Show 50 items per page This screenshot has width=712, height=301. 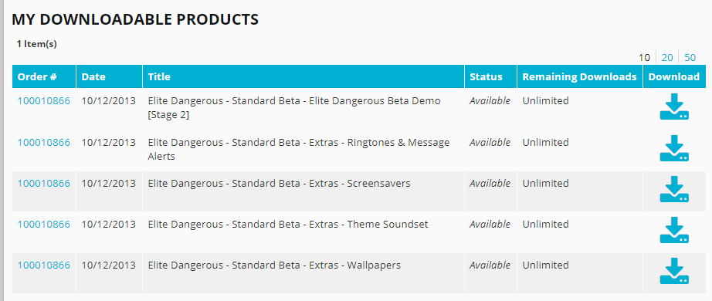pyautogui.click(x=690, y=58)
